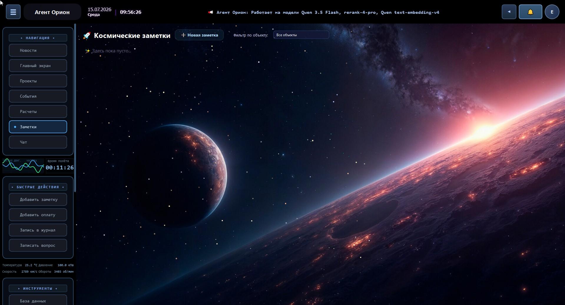Click the sidebar vertical scrollbar
565x305 pixels.
75,108
